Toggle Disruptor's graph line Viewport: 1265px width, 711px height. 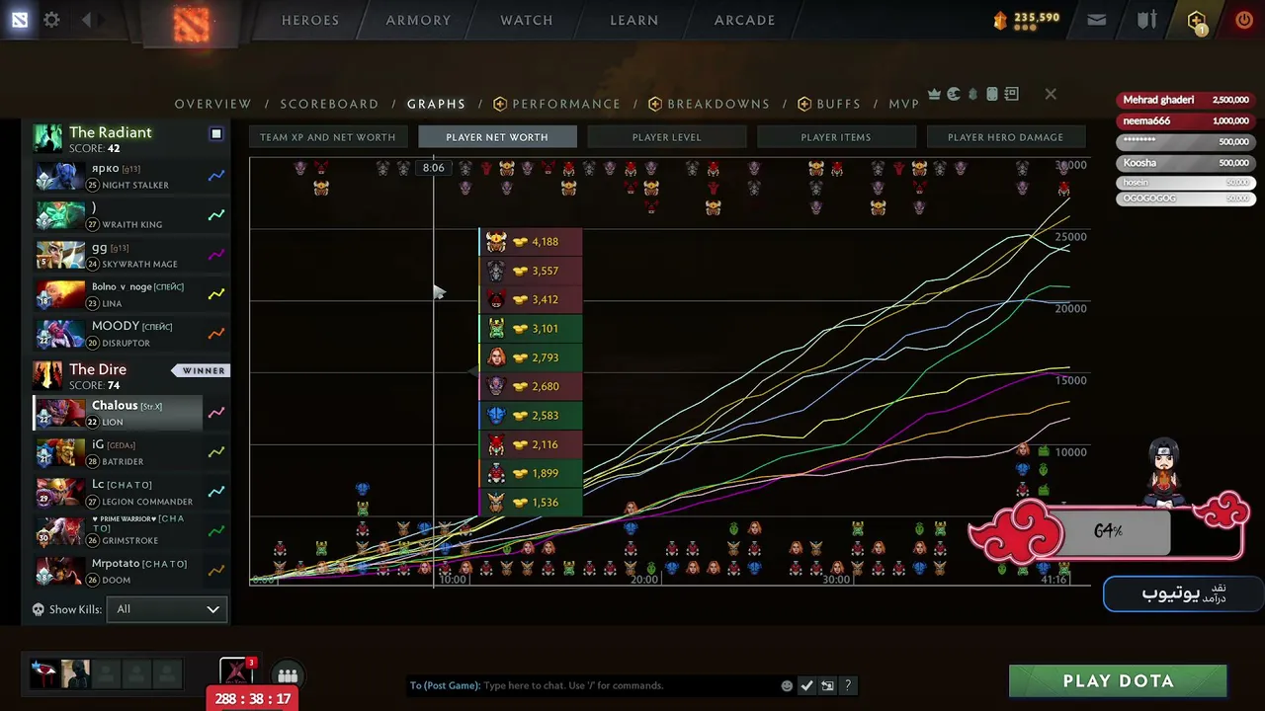click(216, 334)
